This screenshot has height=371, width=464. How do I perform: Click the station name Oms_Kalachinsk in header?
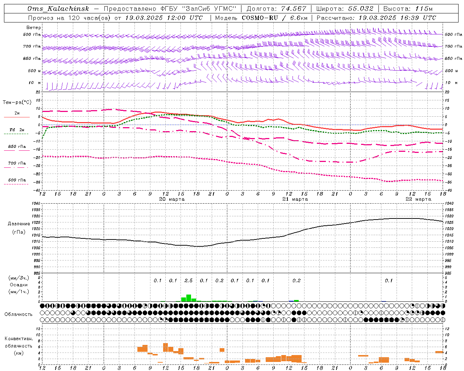tap(58, 9)
